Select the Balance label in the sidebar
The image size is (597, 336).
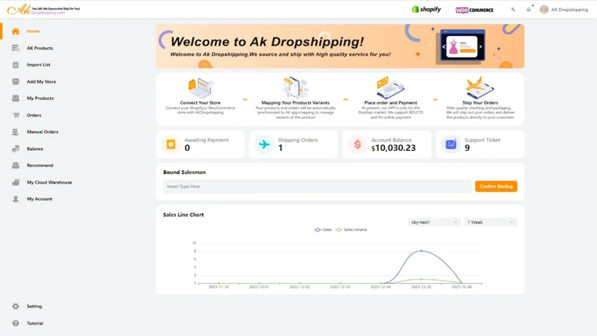coord(34,149)
